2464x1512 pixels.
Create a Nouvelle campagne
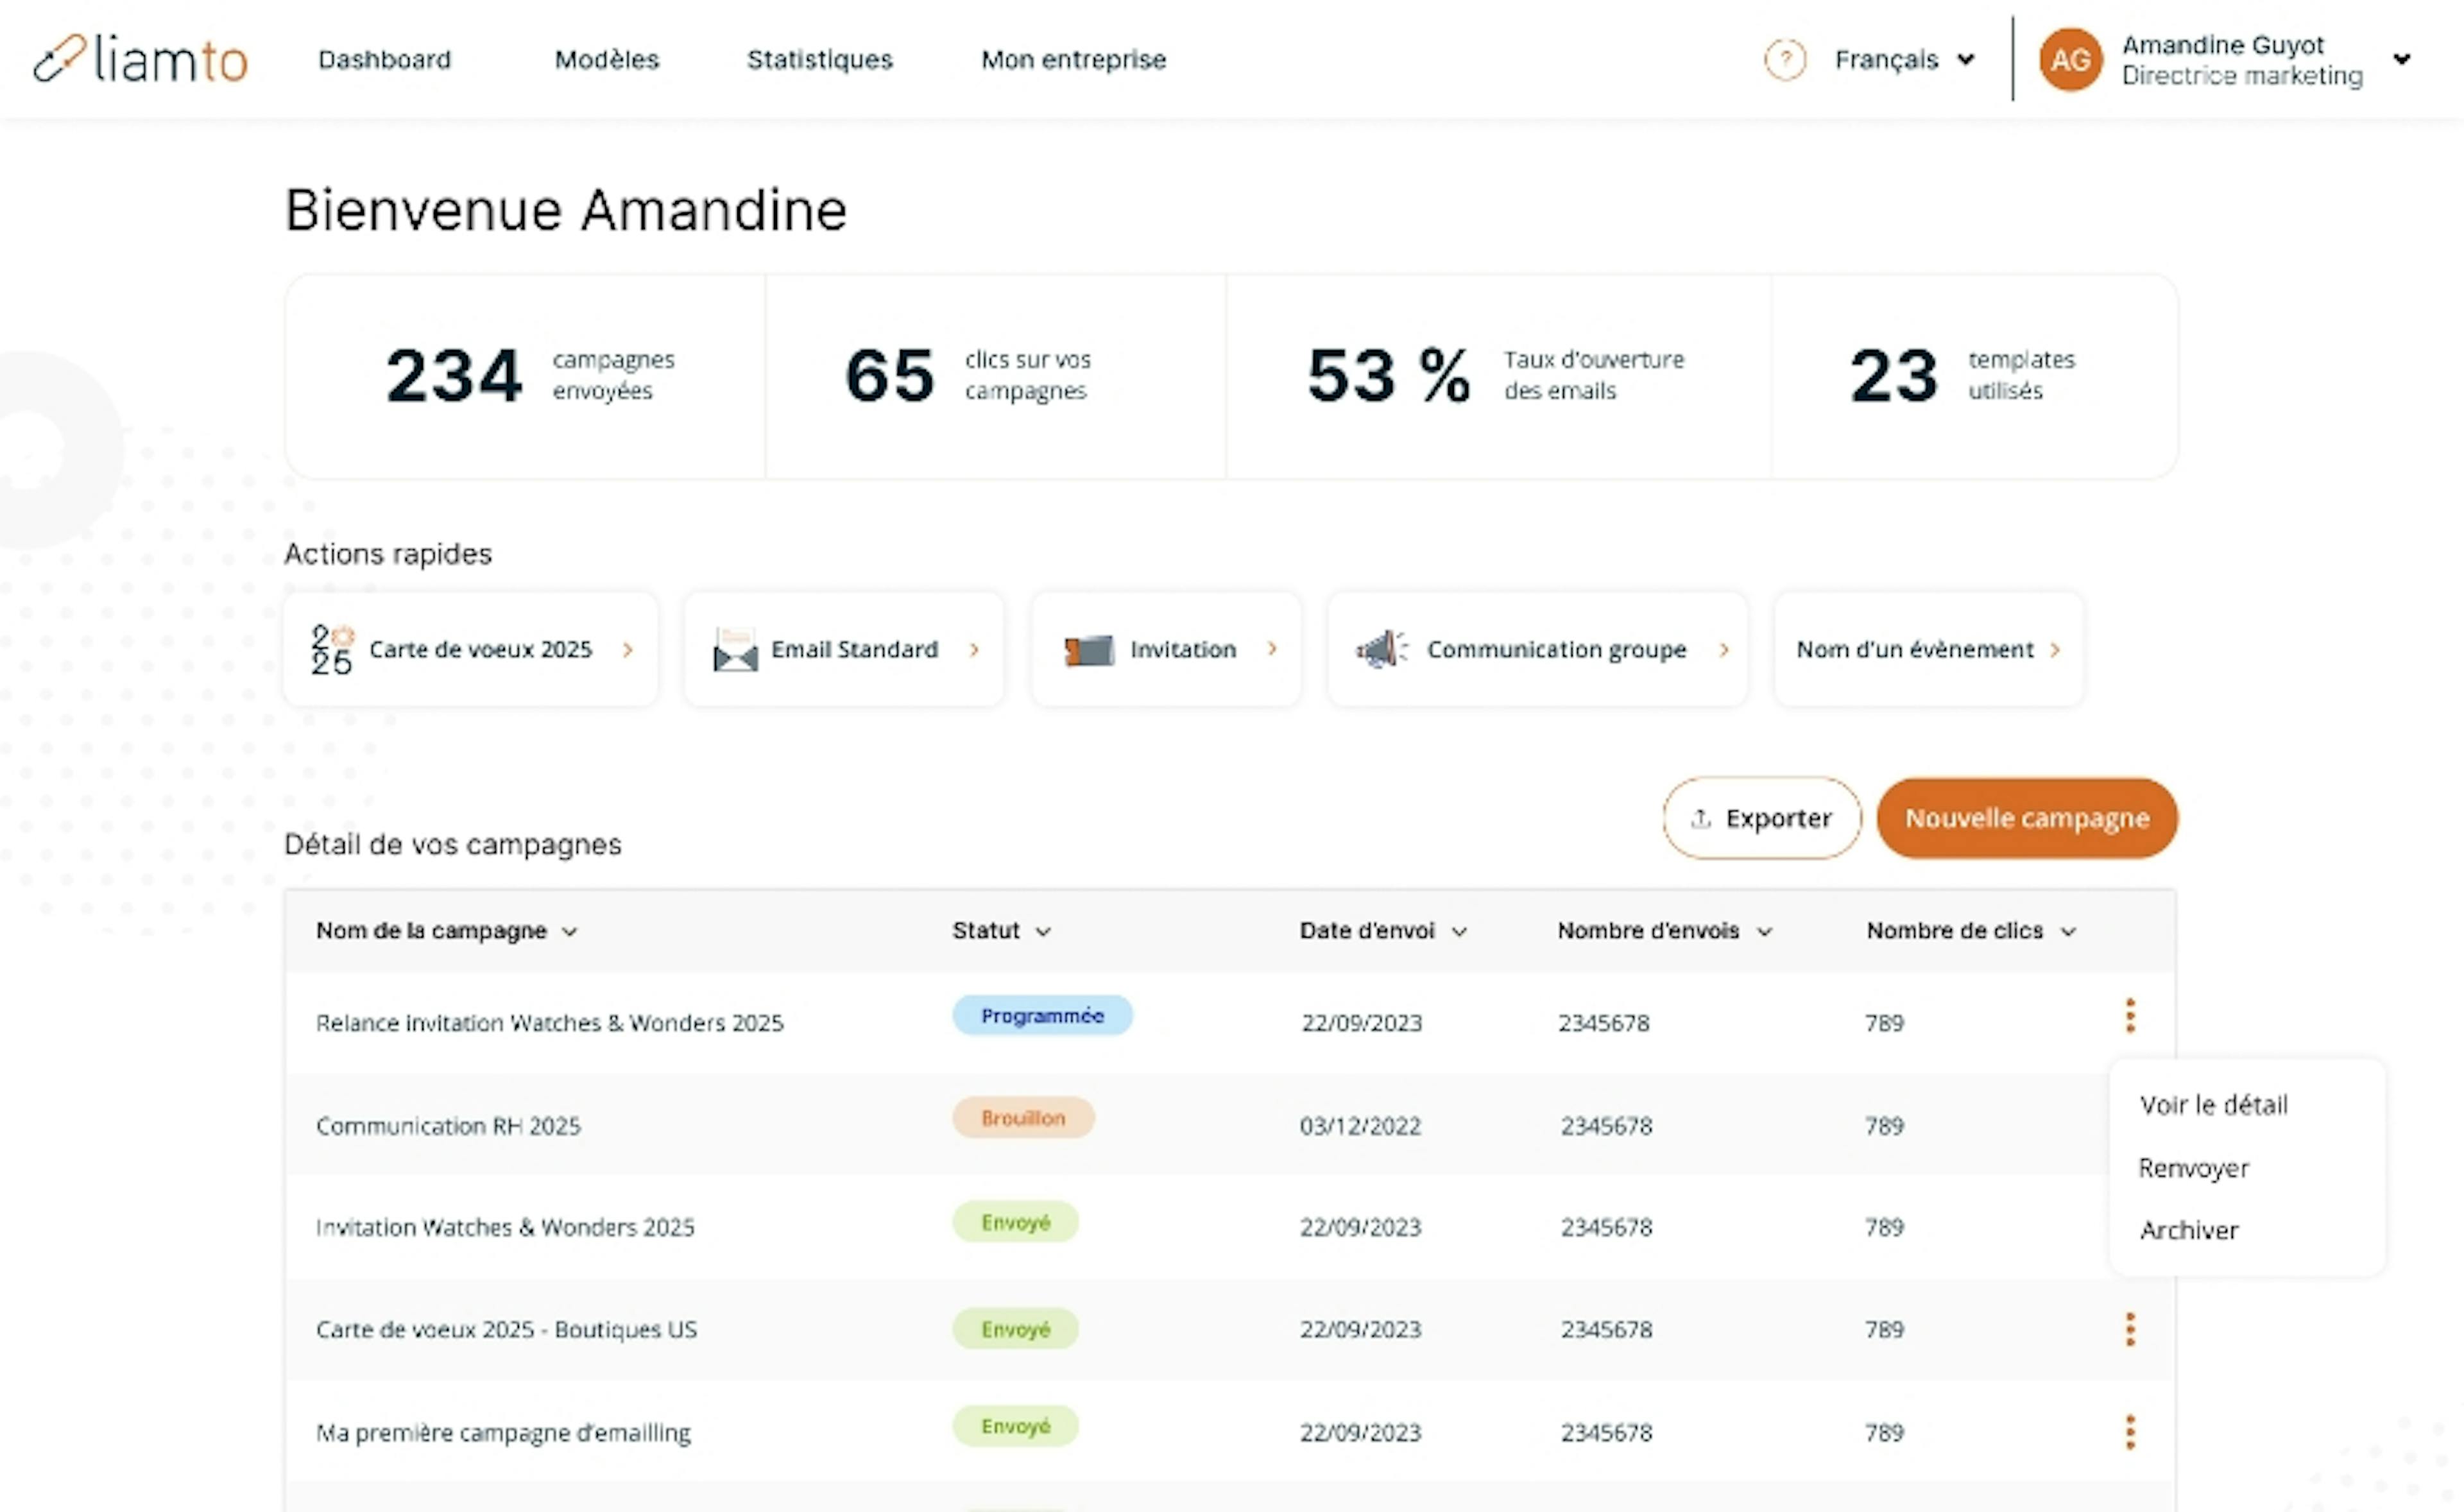point(2027,818)
